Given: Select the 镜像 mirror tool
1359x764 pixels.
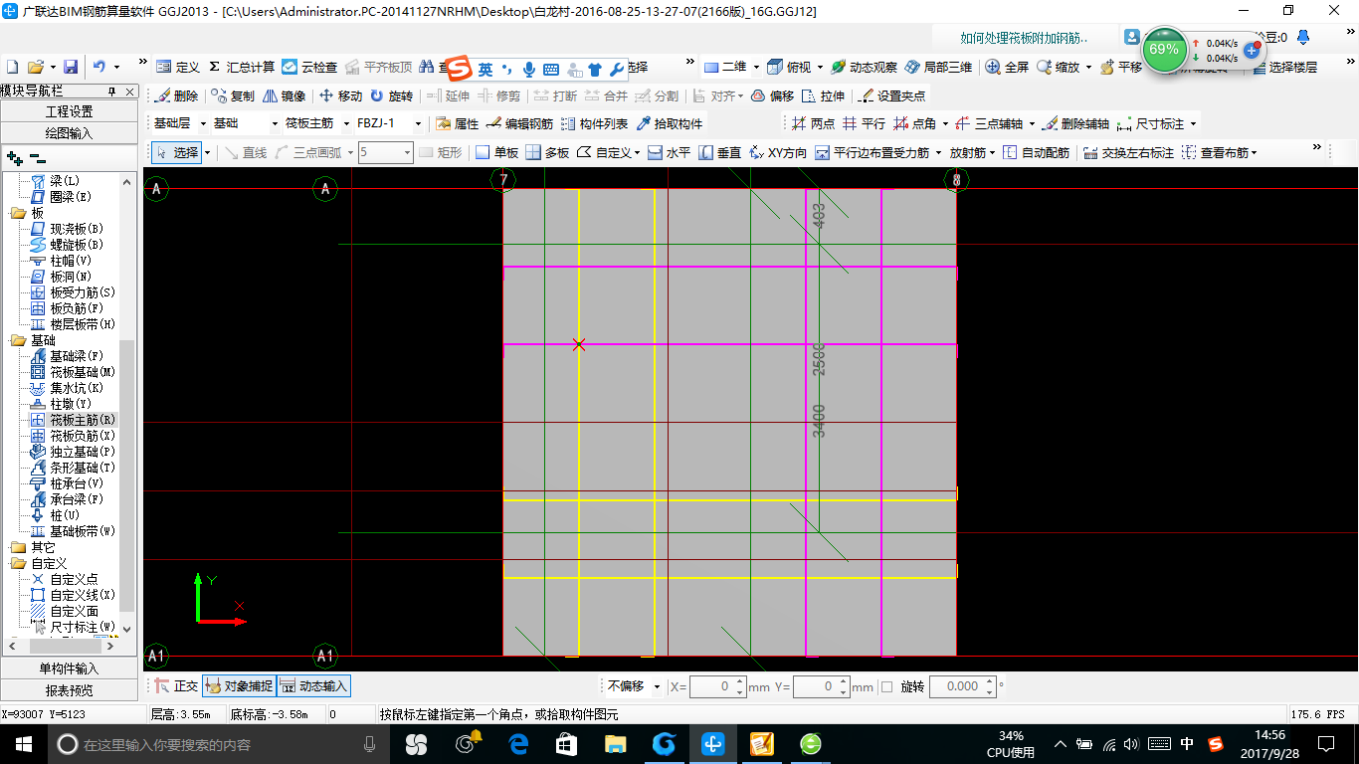Looking at the screenshot, I should click(285, 95).
